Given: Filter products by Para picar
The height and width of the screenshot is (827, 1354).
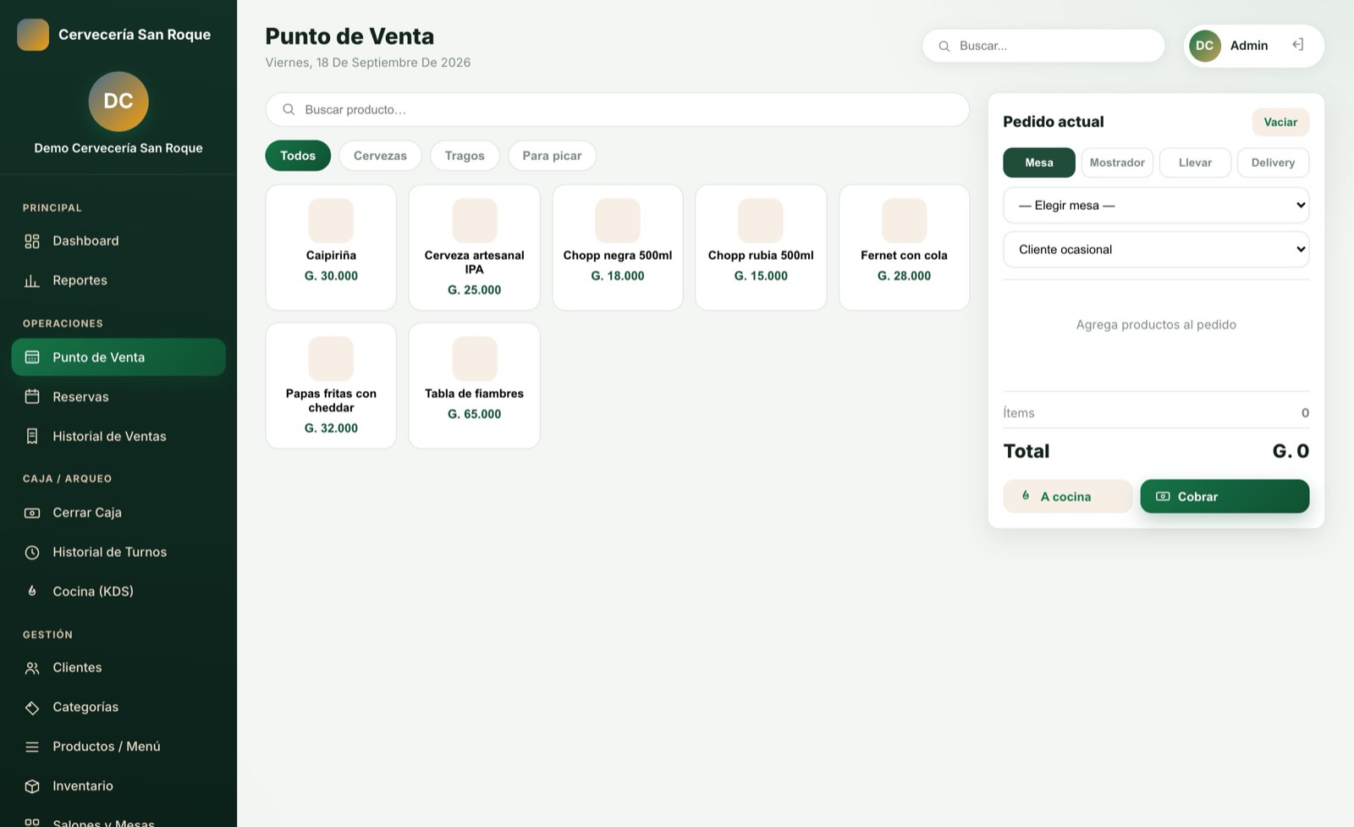Looking at the screenshot, I should tap(552, 156).
